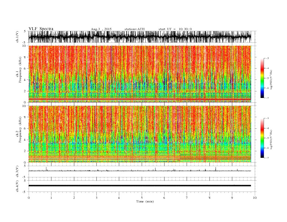
Task: Click the "-3" value atop ch.1 colorbar
Action: pyautogui.click(x=267, y=58)
